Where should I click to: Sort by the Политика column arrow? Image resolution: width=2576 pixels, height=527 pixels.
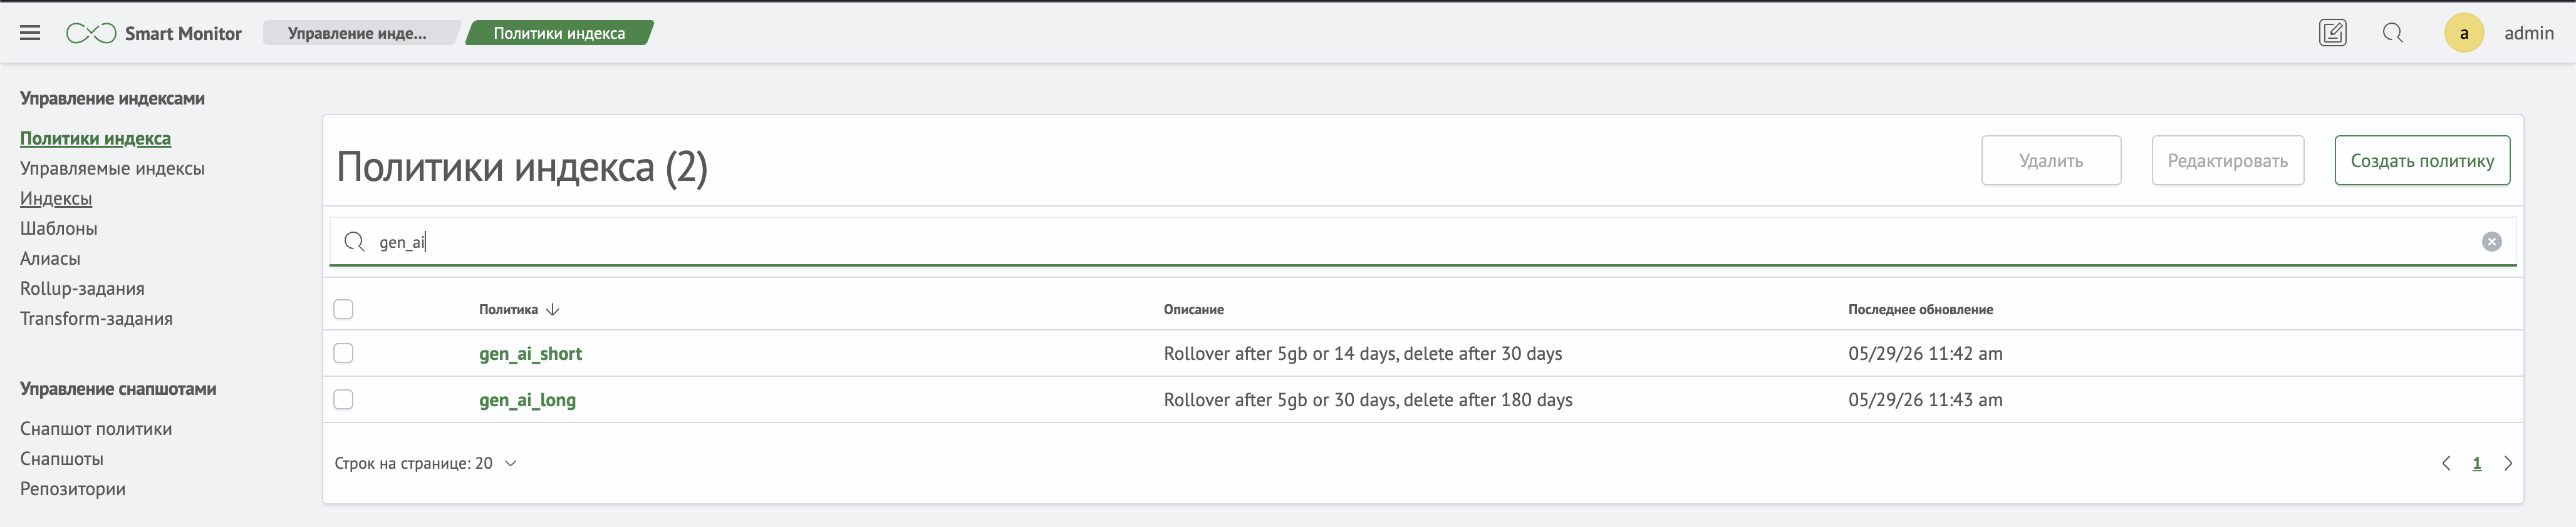pos(553,309)
